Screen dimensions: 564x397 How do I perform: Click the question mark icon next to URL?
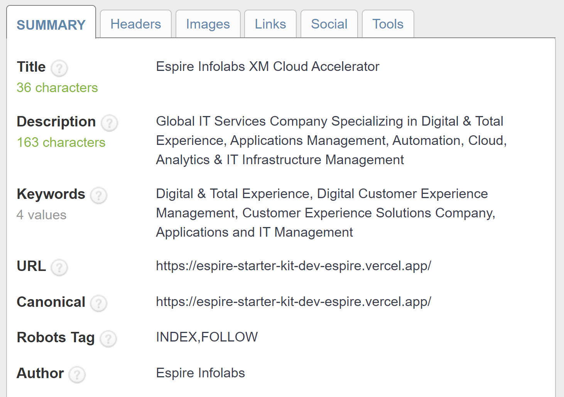pos(59,268)
